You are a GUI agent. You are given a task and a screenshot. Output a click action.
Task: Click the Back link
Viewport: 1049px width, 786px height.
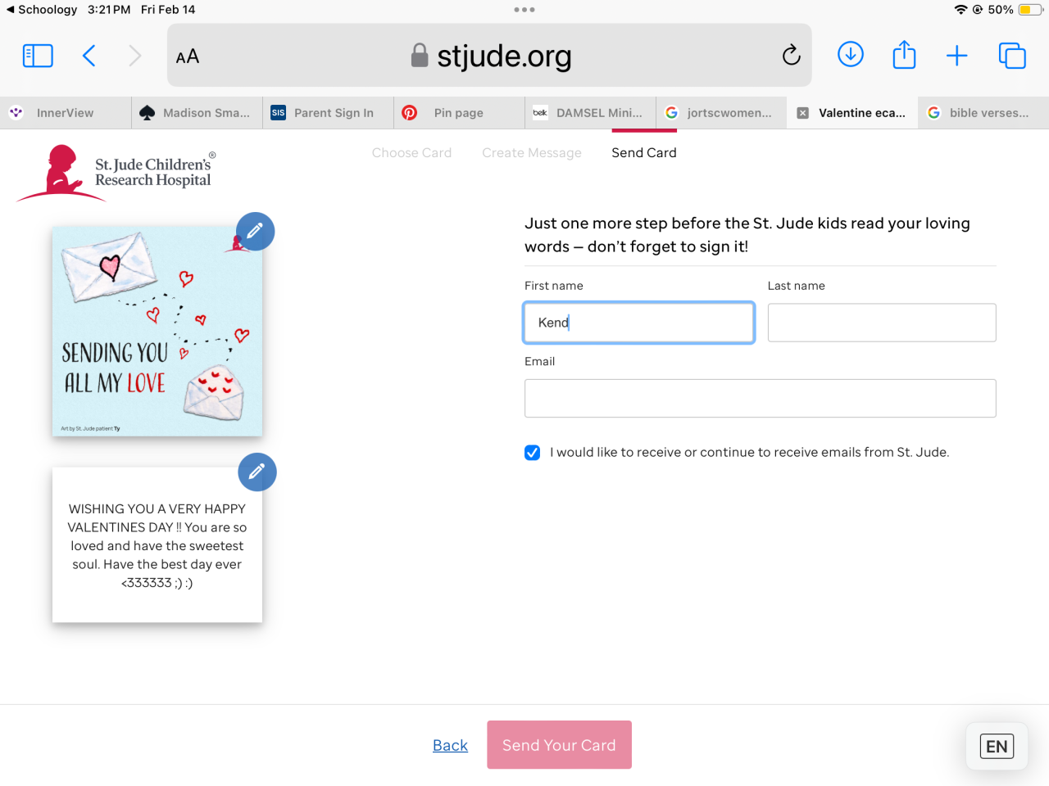[450, 745]
